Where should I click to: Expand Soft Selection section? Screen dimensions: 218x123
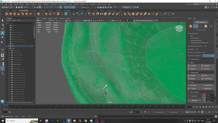pyautogui.click(x=189, y=59)
